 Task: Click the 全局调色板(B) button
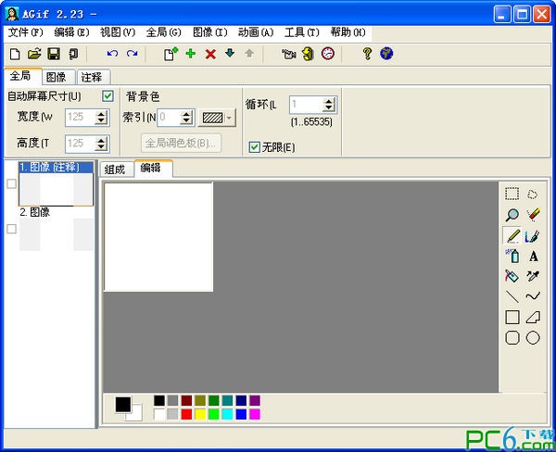click(x=181, y=143)
